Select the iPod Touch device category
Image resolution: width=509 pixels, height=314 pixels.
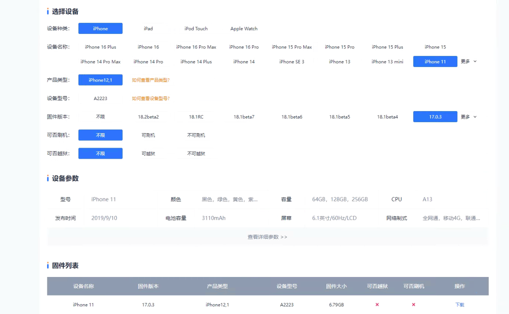196,28
